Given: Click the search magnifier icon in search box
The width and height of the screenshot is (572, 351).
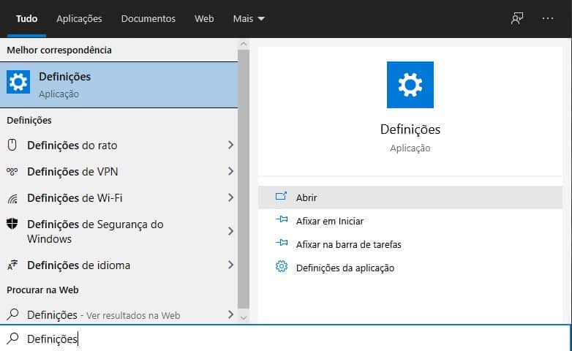Looking at the screenshot, I should pyautogui.click(x=12, y=339).
